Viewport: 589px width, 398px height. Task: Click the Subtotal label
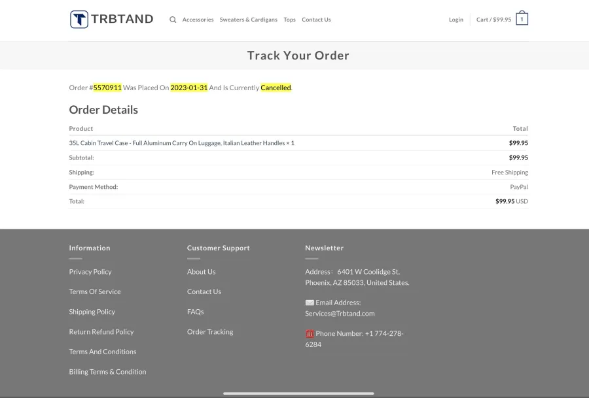82,158
